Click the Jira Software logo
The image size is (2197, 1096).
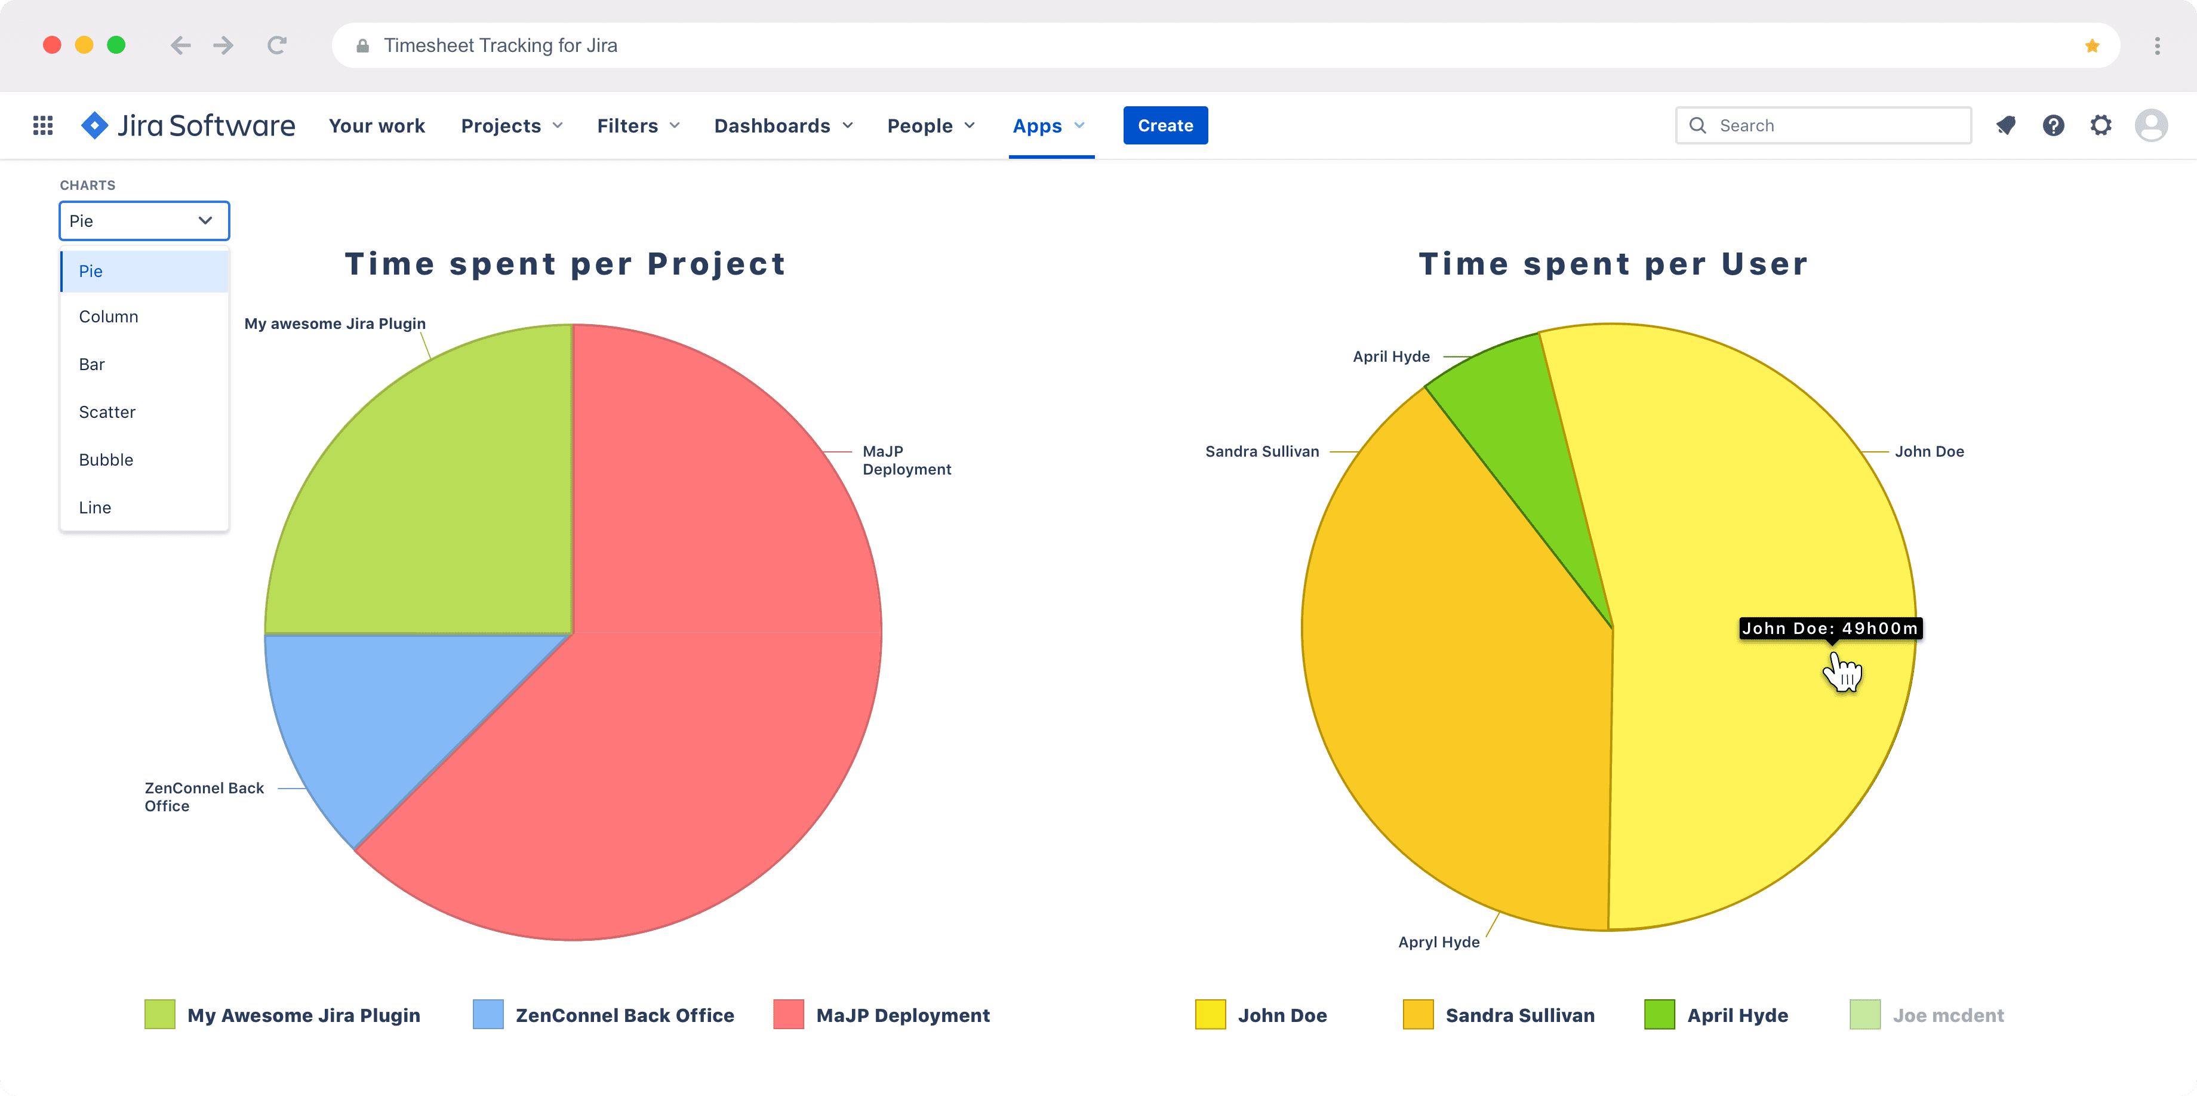tap(187, 125)
